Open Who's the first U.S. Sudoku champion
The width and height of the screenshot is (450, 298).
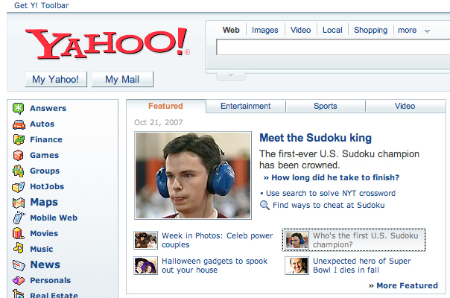[365, 240]
